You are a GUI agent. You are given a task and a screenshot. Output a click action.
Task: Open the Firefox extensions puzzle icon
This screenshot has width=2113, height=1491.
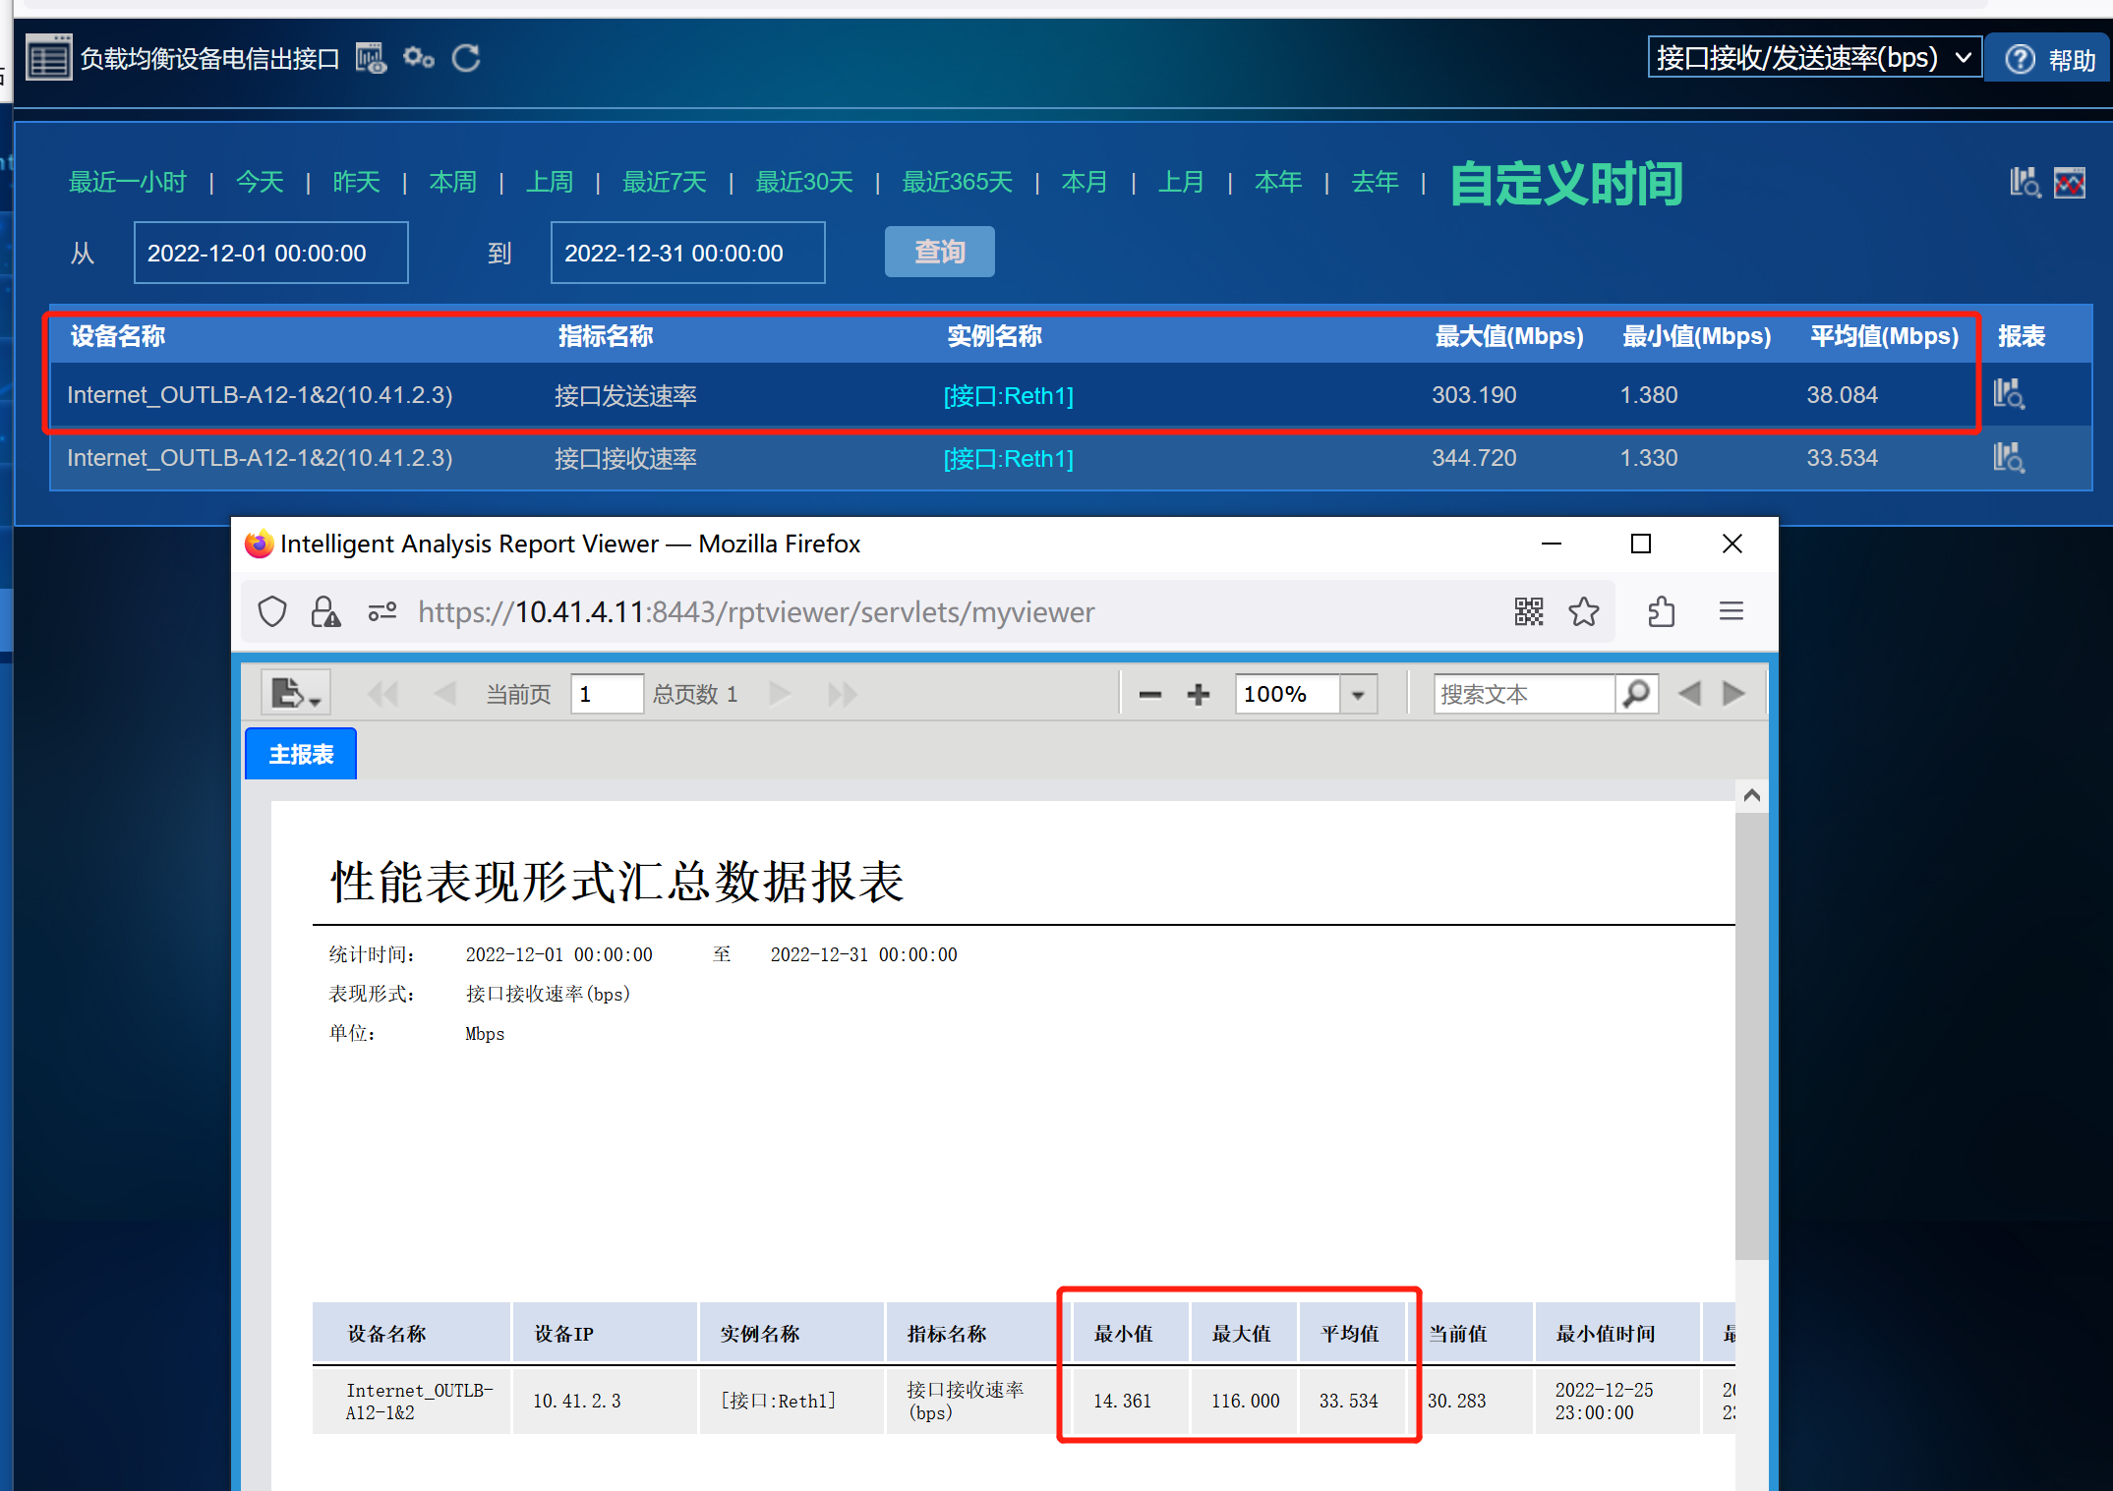click(x=1661, y=612)
